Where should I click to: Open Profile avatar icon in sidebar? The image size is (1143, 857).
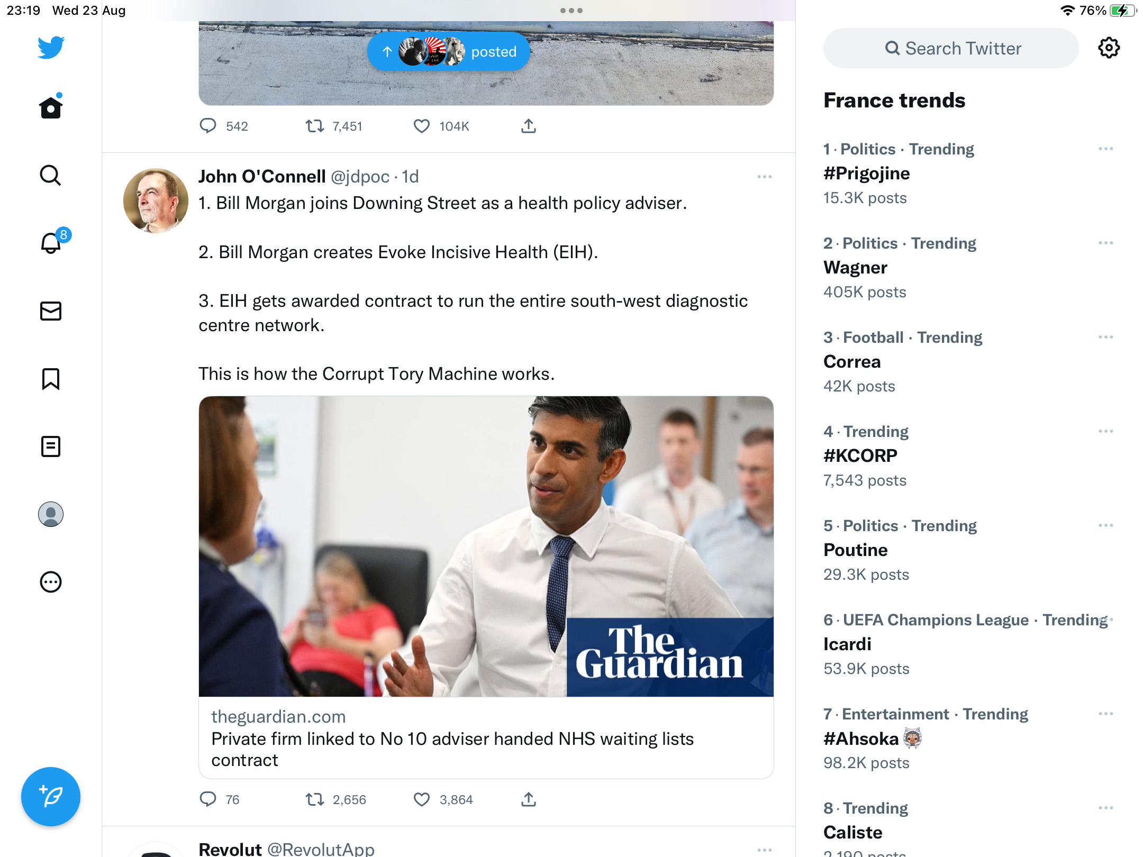[x=51, y=514]
